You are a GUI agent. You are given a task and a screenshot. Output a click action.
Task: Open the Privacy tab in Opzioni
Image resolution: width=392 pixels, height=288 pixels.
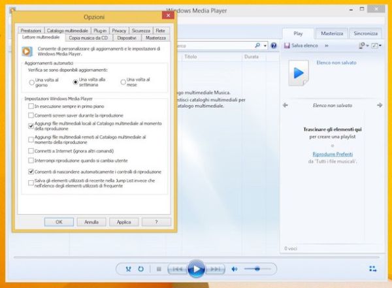click(x=119, y=30)
